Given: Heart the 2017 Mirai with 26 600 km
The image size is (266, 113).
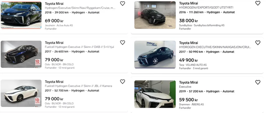Looking at the screenshot, I should (123, 42).
